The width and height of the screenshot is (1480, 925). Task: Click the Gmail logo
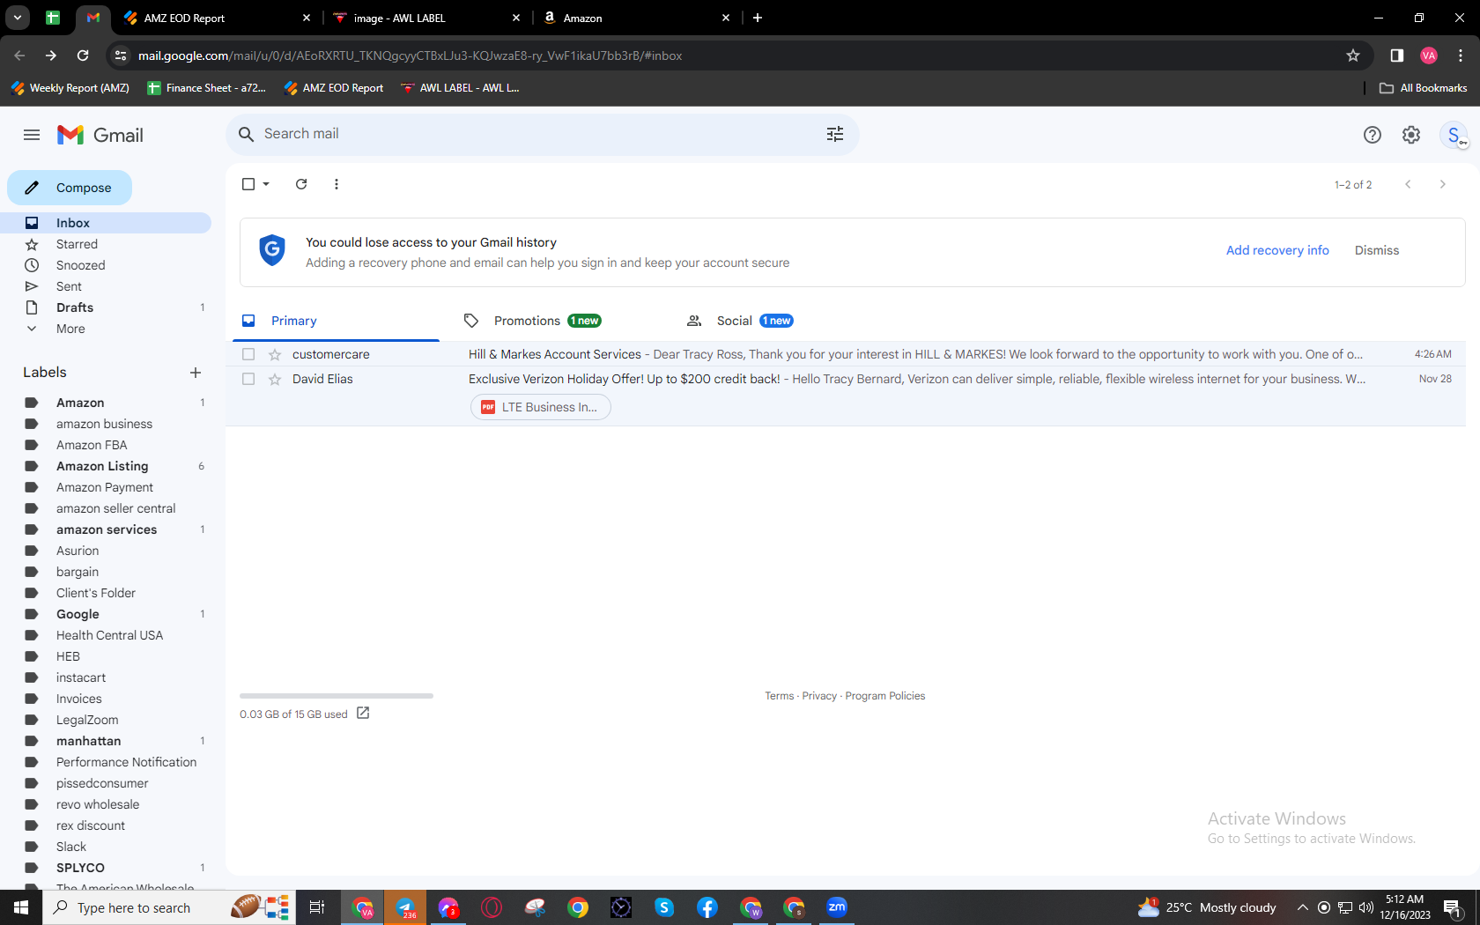100,135
